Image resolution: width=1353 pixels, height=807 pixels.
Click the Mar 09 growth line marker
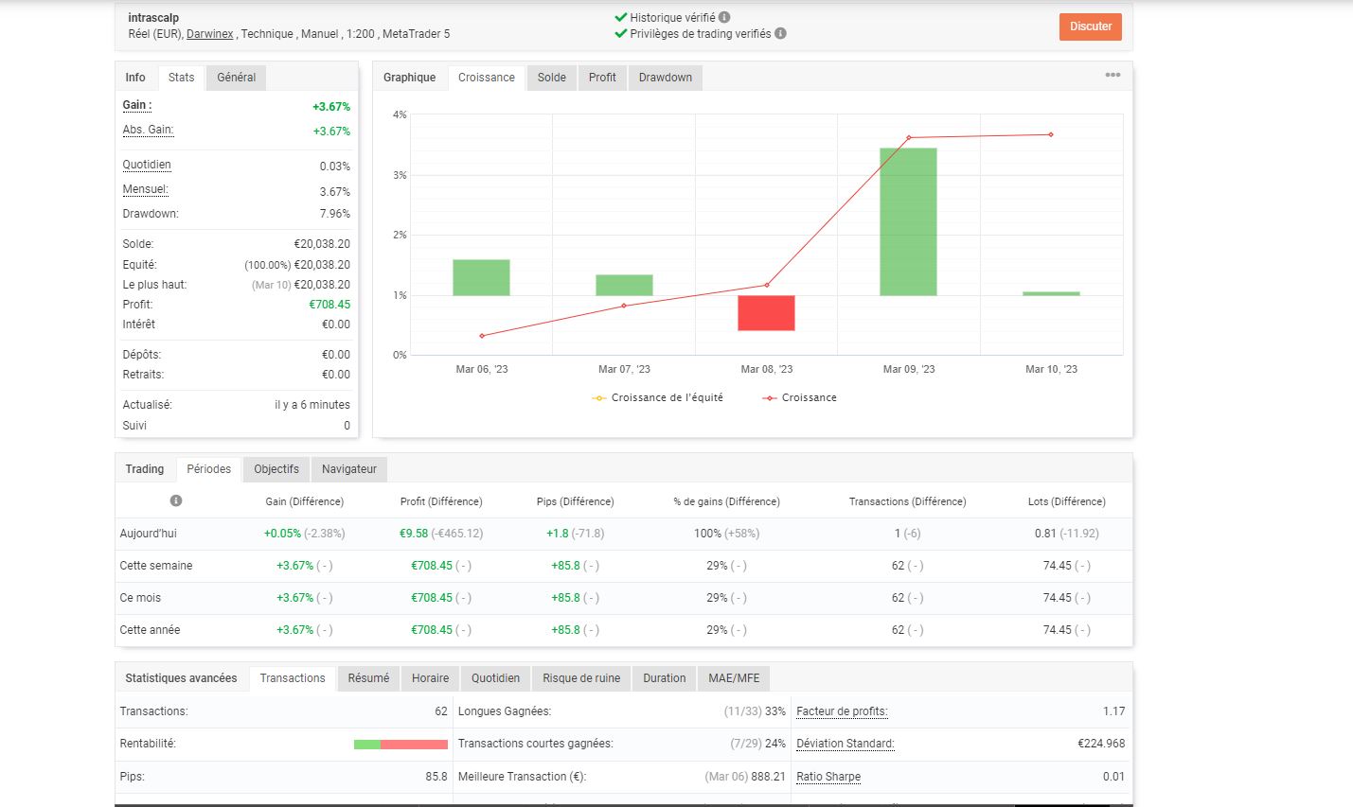pyautogui.click(x=909, y=138)
